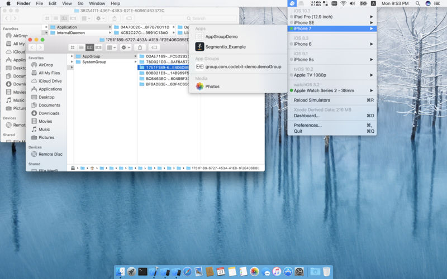The width and height of the screenshot is (447, 279).
Task: Click the battery status icon in menu bar
Action: coord(363,3)
